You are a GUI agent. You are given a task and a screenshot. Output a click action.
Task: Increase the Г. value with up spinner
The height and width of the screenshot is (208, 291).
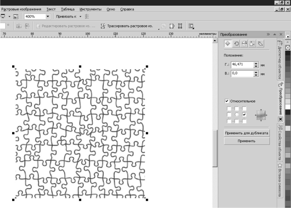(256, 63)
